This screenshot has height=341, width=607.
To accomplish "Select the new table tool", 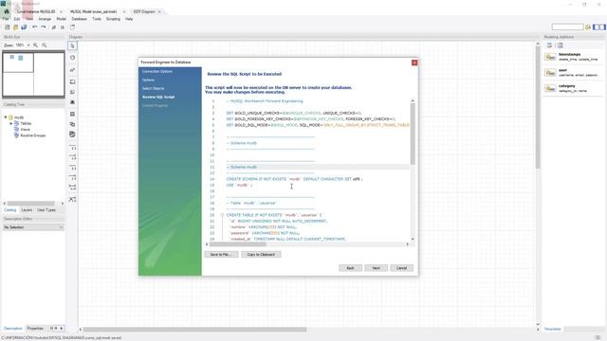I will coord(72,114).
